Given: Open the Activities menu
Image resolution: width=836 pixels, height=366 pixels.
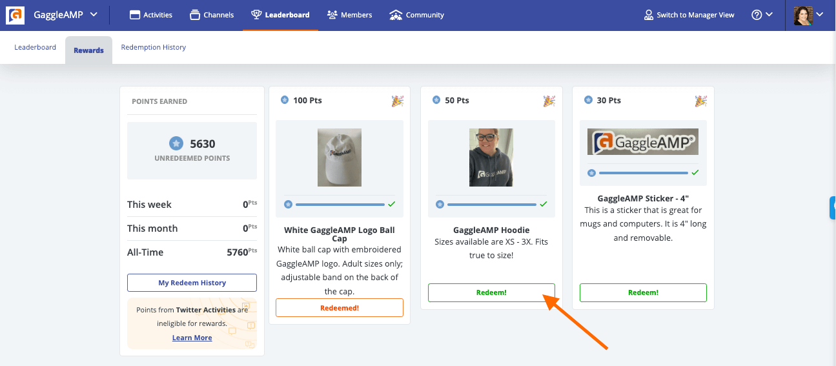Looking at the screenshot, I should click(151, 15).
